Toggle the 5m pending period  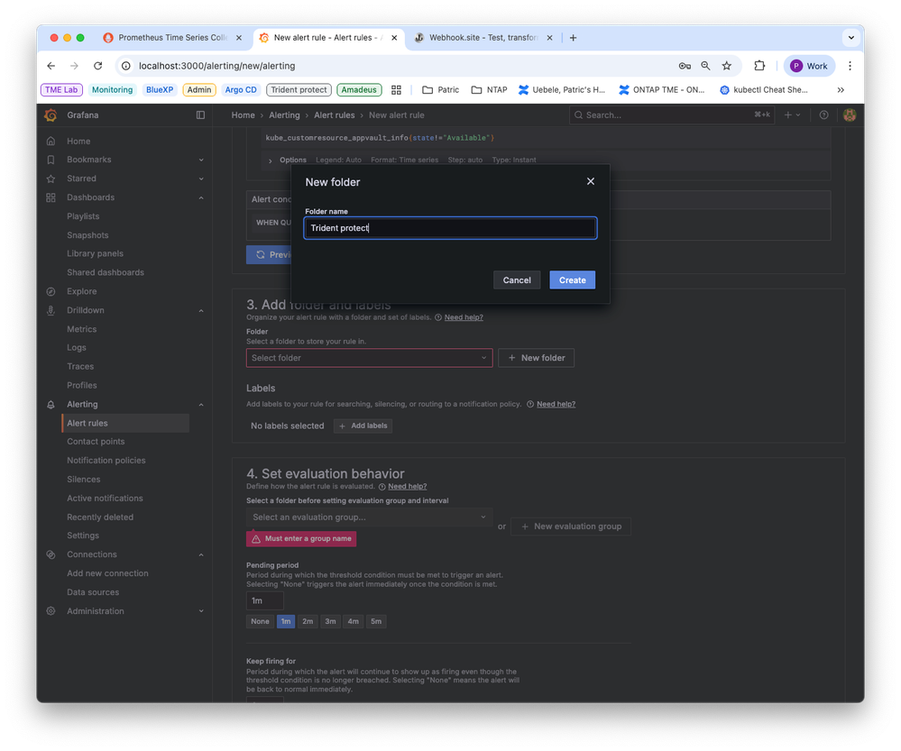pyautogui.click(x=376, y=621)
